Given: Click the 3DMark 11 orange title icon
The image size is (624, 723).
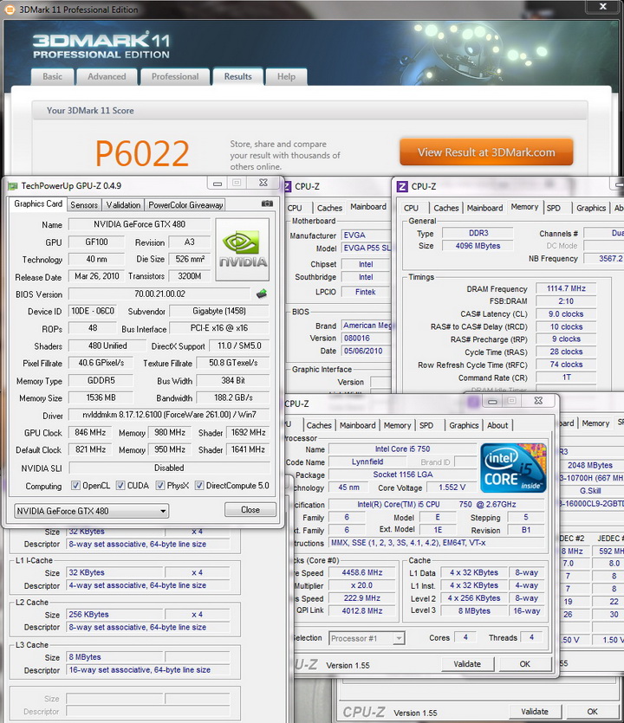Looking at the screenshot, I should [10, 10].
